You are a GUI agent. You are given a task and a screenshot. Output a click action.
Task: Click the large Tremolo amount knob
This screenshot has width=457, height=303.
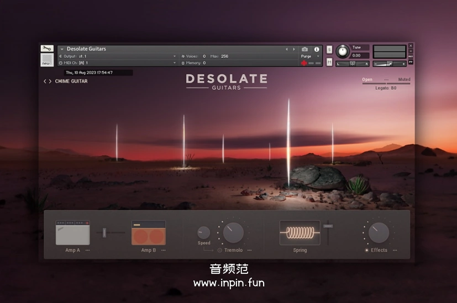(x=233, y=232)
